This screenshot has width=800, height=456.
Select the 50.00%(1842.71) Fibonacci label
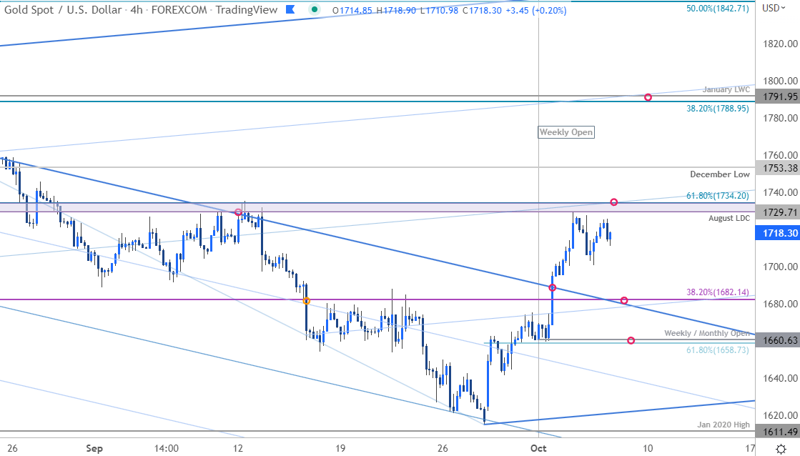tap(717, 9)
